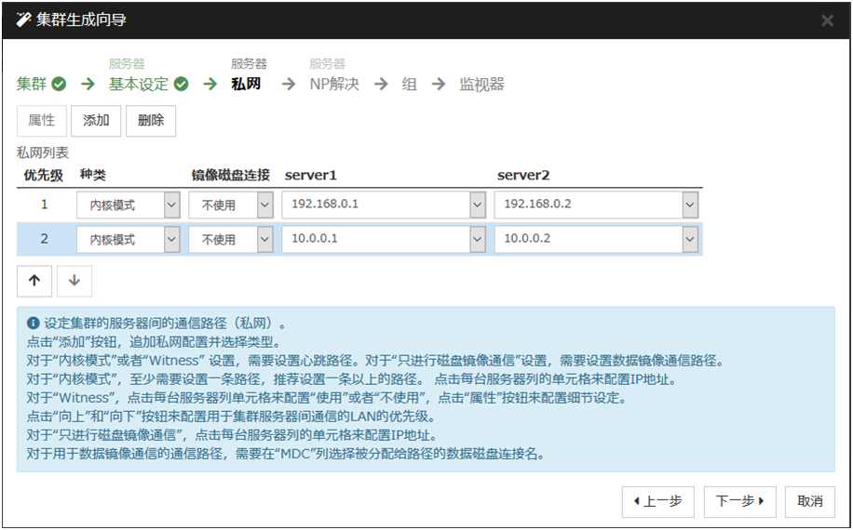
Task: Click the 添加 button
Action: (96, 121)
